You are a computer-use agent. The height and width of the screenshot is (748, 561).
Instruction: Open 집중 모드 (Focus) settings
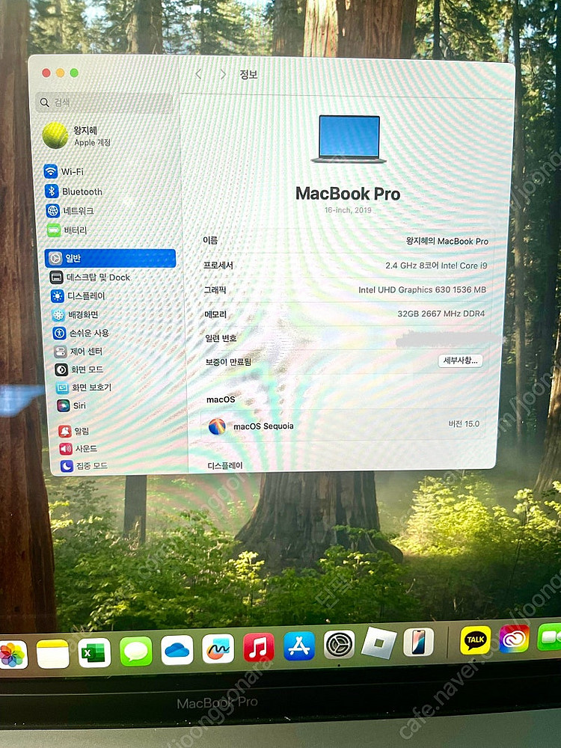(84, 465)
